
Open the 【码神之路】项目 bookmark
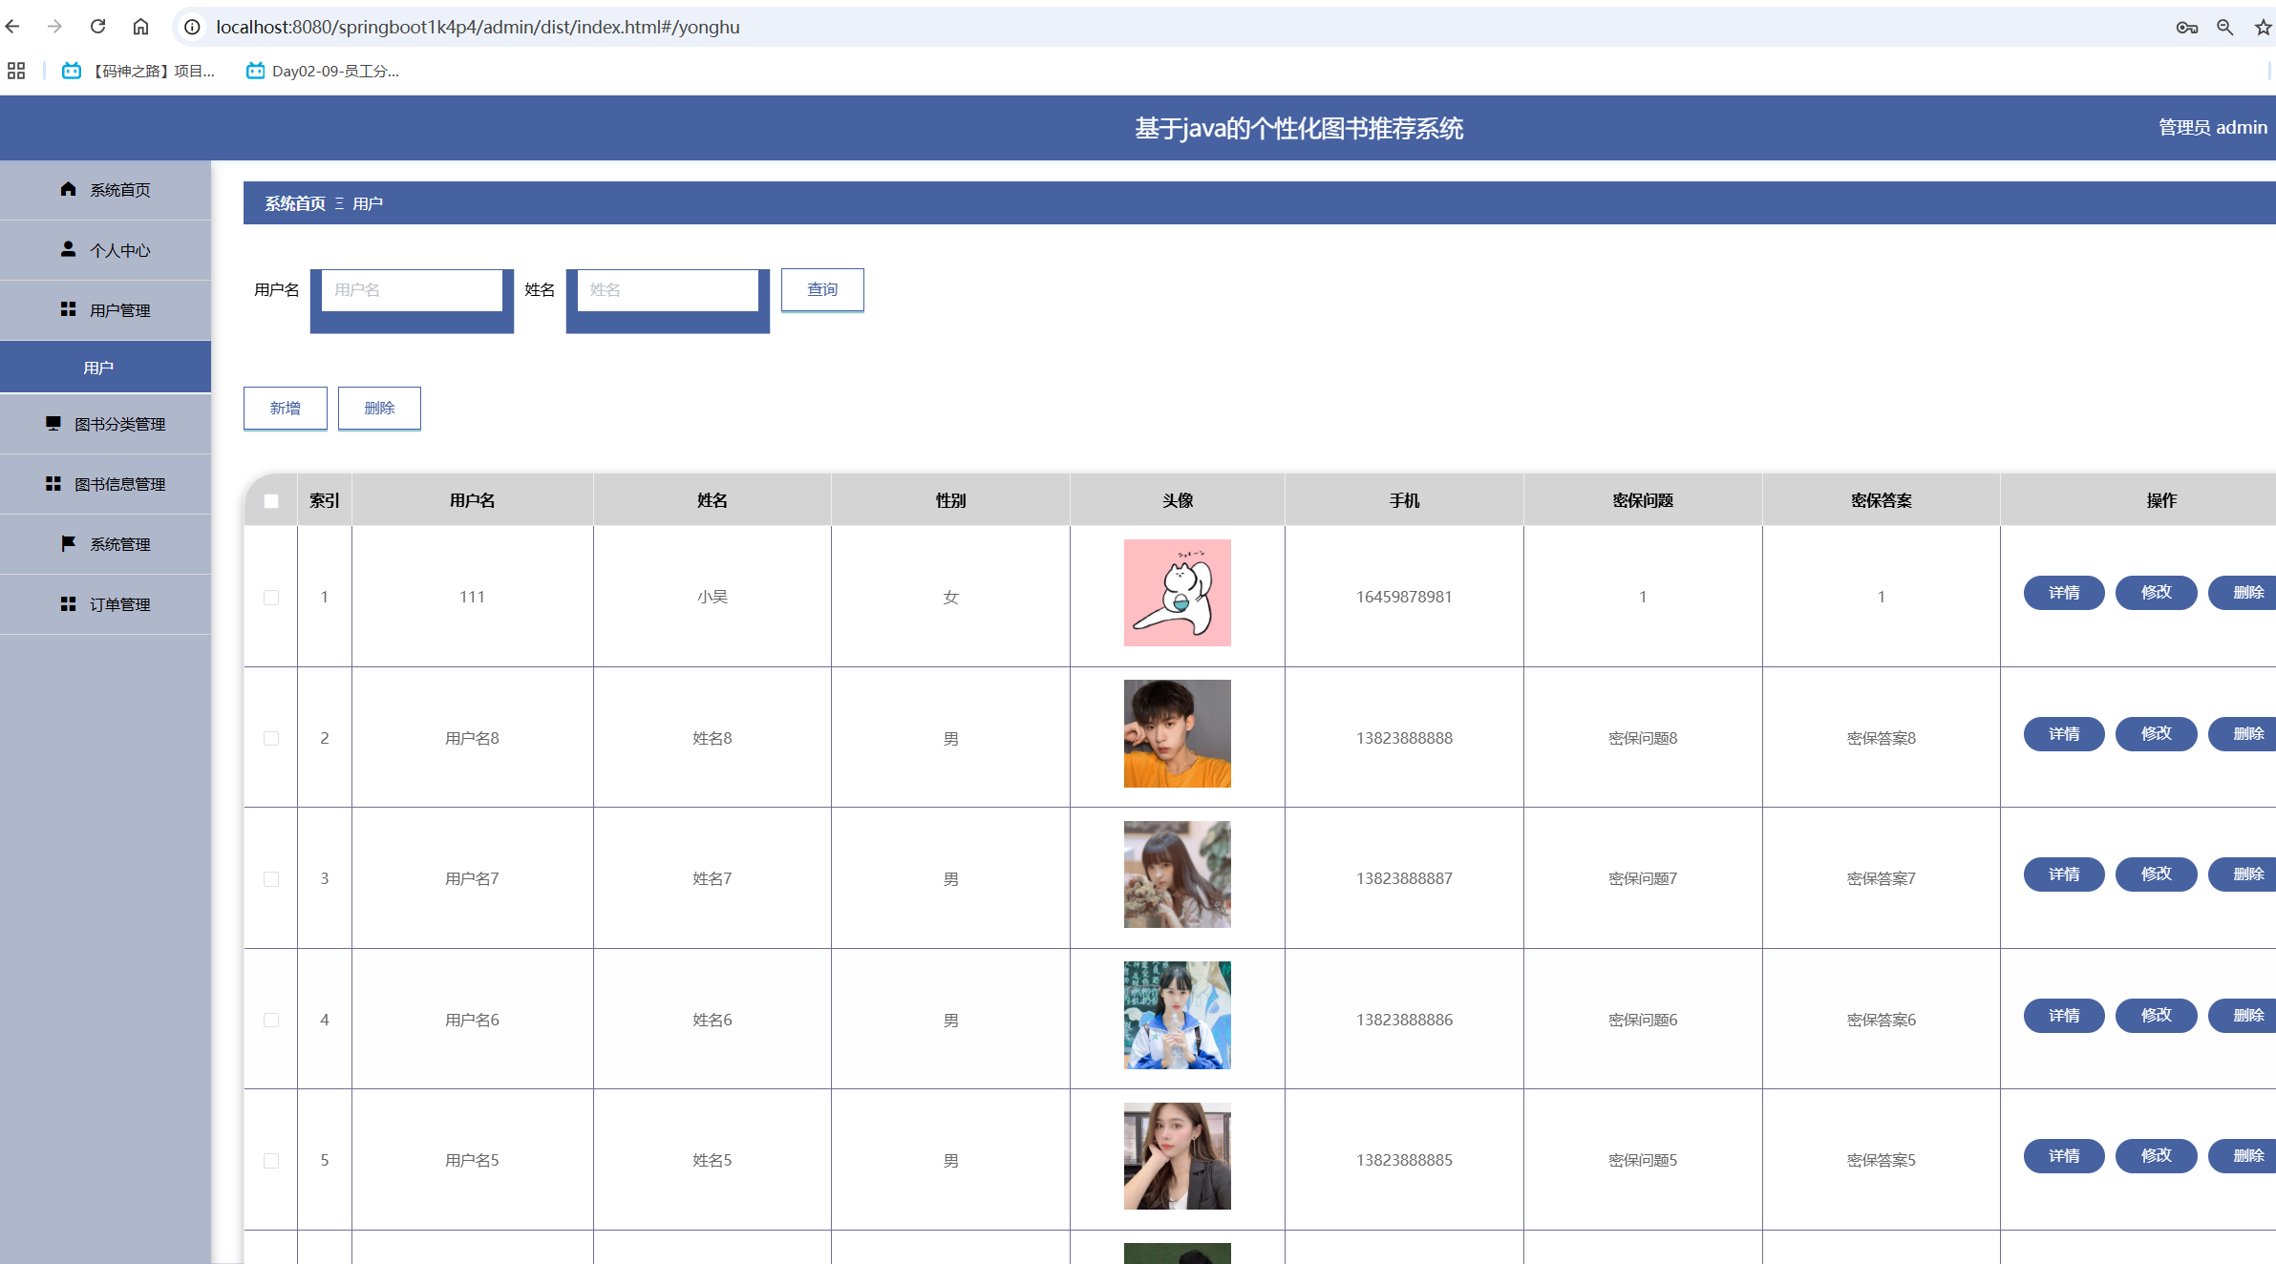[138, 71]
